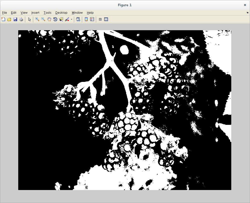250x203 pixels.
Task: Activate the Pan hand tool
Action: coord(49,19)
